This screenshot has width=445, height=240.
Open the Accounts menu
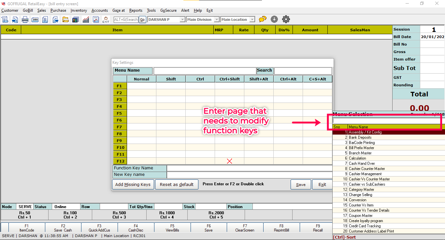point(100,10)
